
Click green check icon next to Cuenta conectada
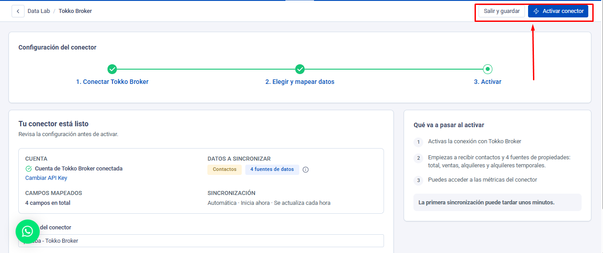click(x=29, y=169)
